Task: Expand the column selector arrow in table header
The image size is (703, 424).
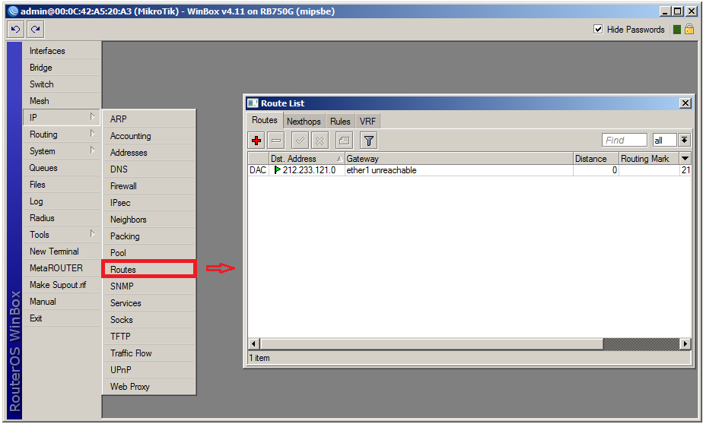Action: tap(685, 159)
